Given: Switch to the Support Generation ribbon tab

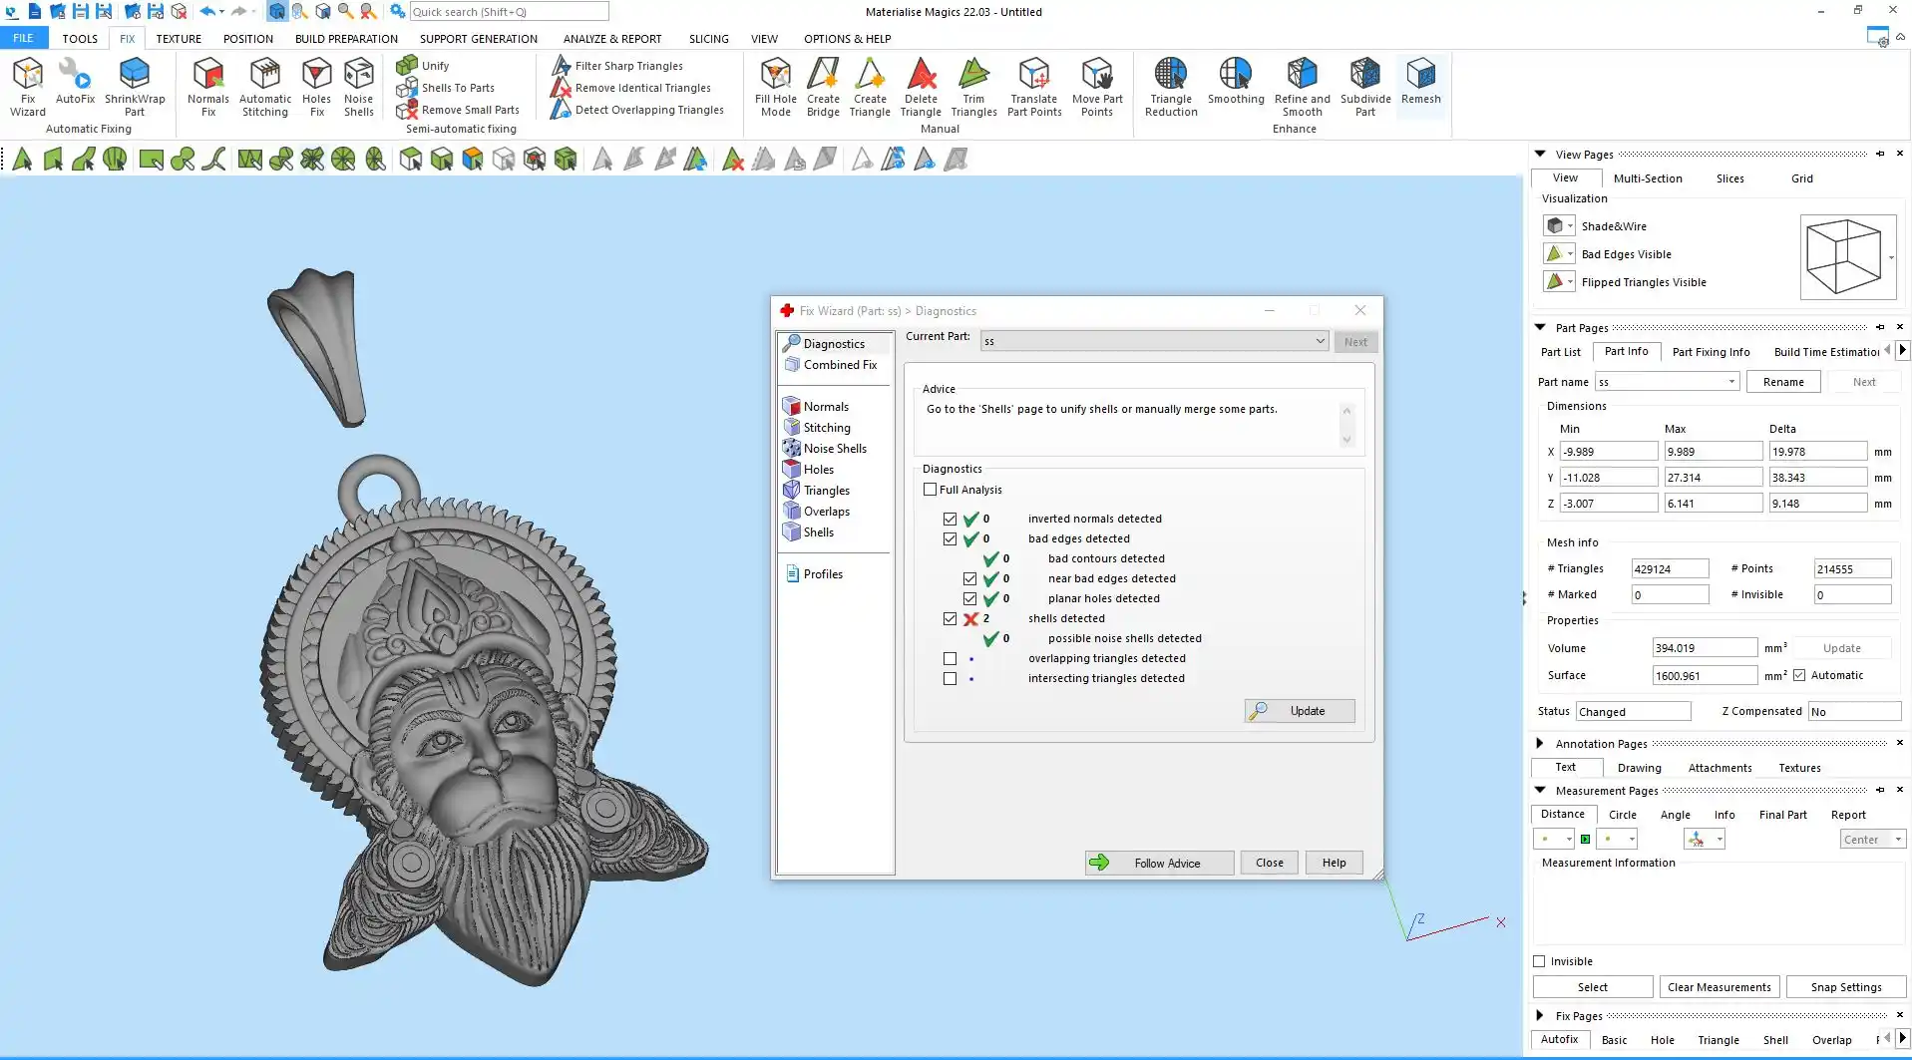Looking at the screenshot, I should (478, 39).
